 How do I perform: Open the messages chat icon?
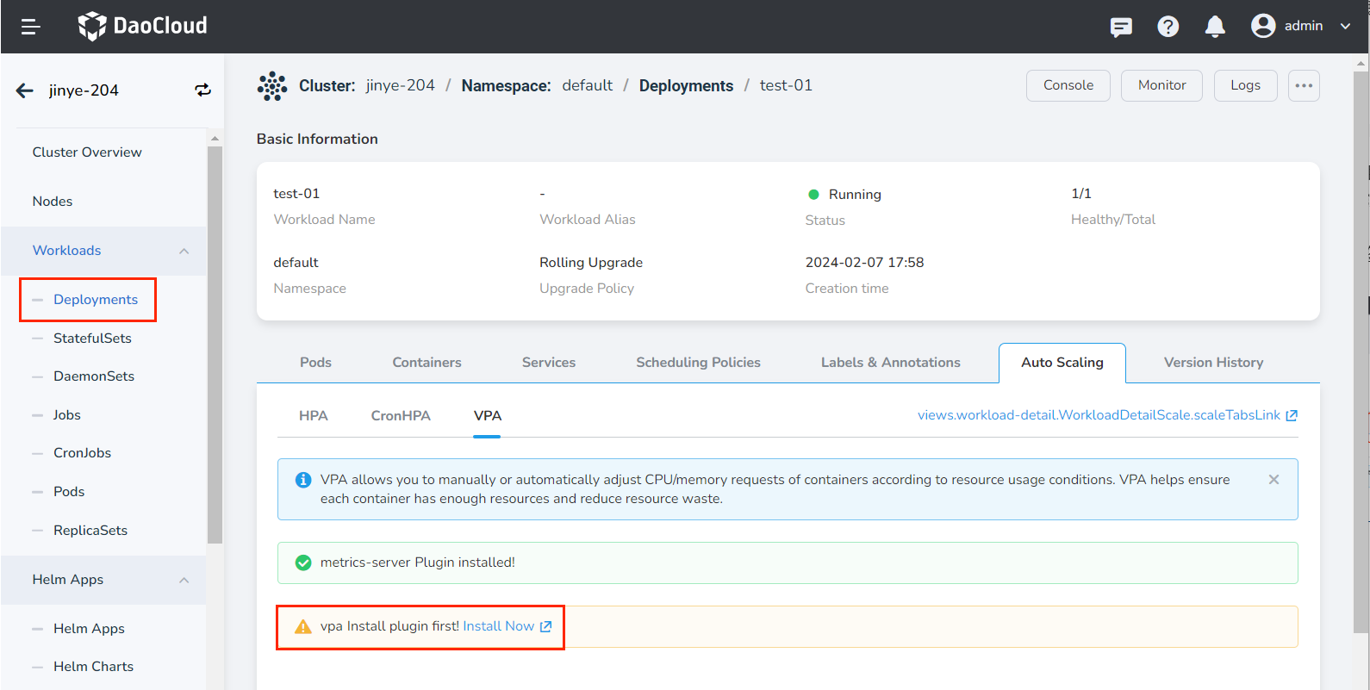(1121, 27)
